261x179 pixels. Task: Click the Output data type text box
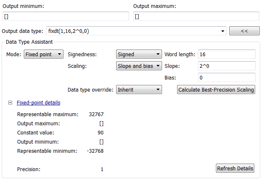tap(134, 31)
